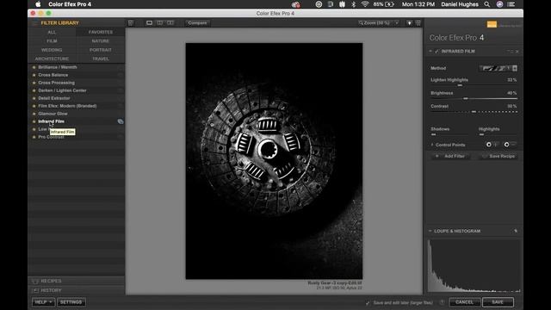The width and height of the screenshot is (551, 310).
Task: Toggle favorite star for Infrared Film
Action: 34,121
